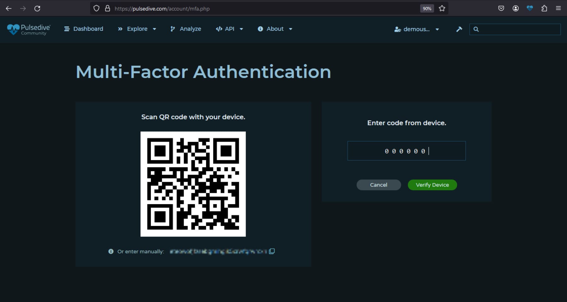Reload the page with the refresh icon

[37, 8]
